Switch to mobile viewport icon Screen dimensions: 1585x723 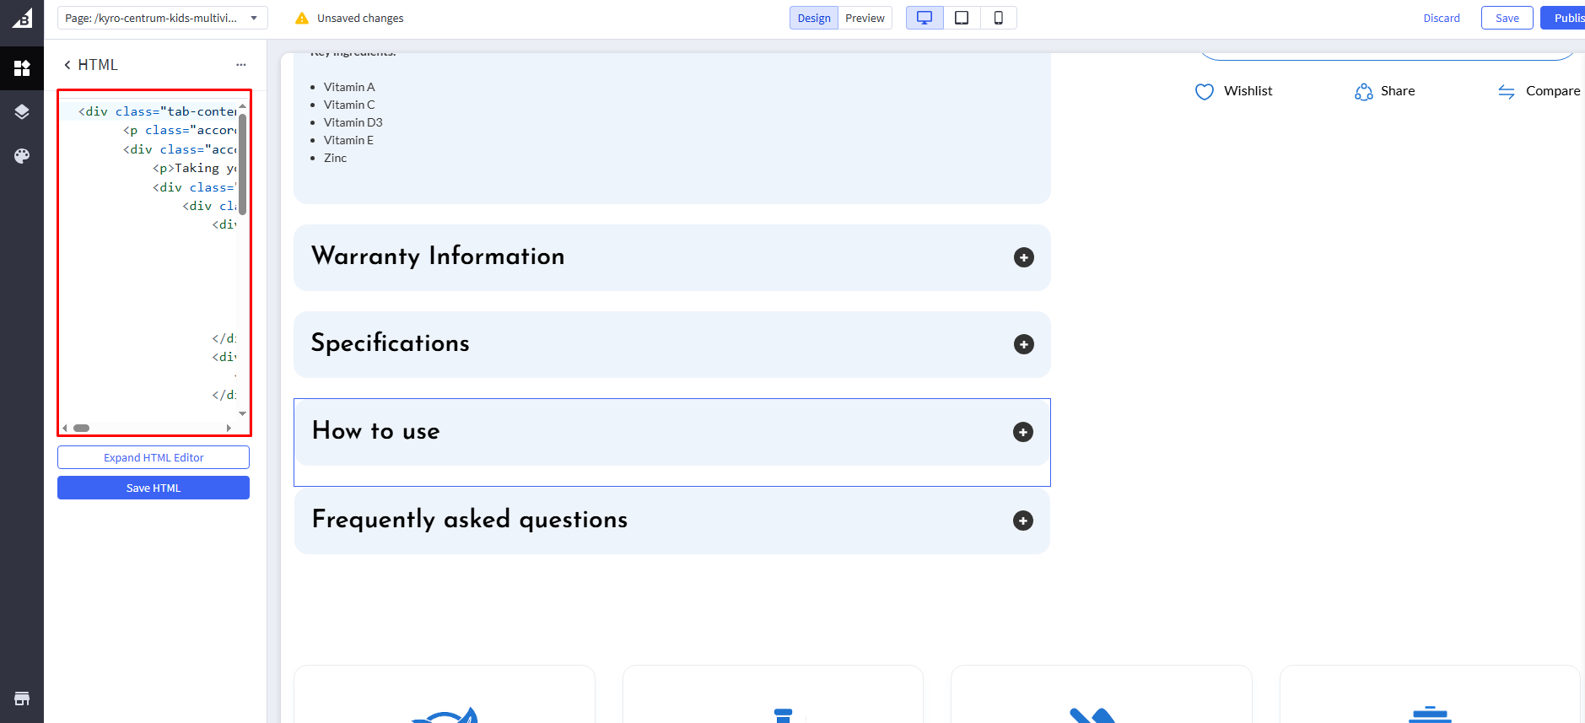pyautogui.click(x=999, y=18)
